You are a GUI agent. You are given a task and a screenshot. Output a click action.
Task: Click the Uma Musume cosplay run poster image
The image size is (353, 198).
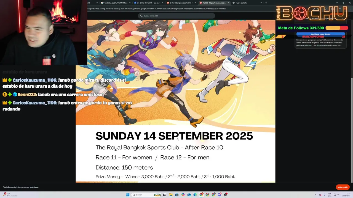coord(175,101)
